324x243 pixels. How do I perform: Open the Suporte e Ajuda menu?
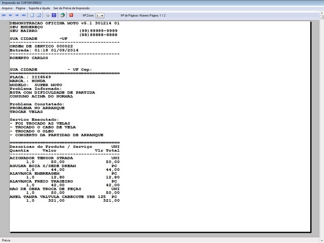click(x=39, y=8)
